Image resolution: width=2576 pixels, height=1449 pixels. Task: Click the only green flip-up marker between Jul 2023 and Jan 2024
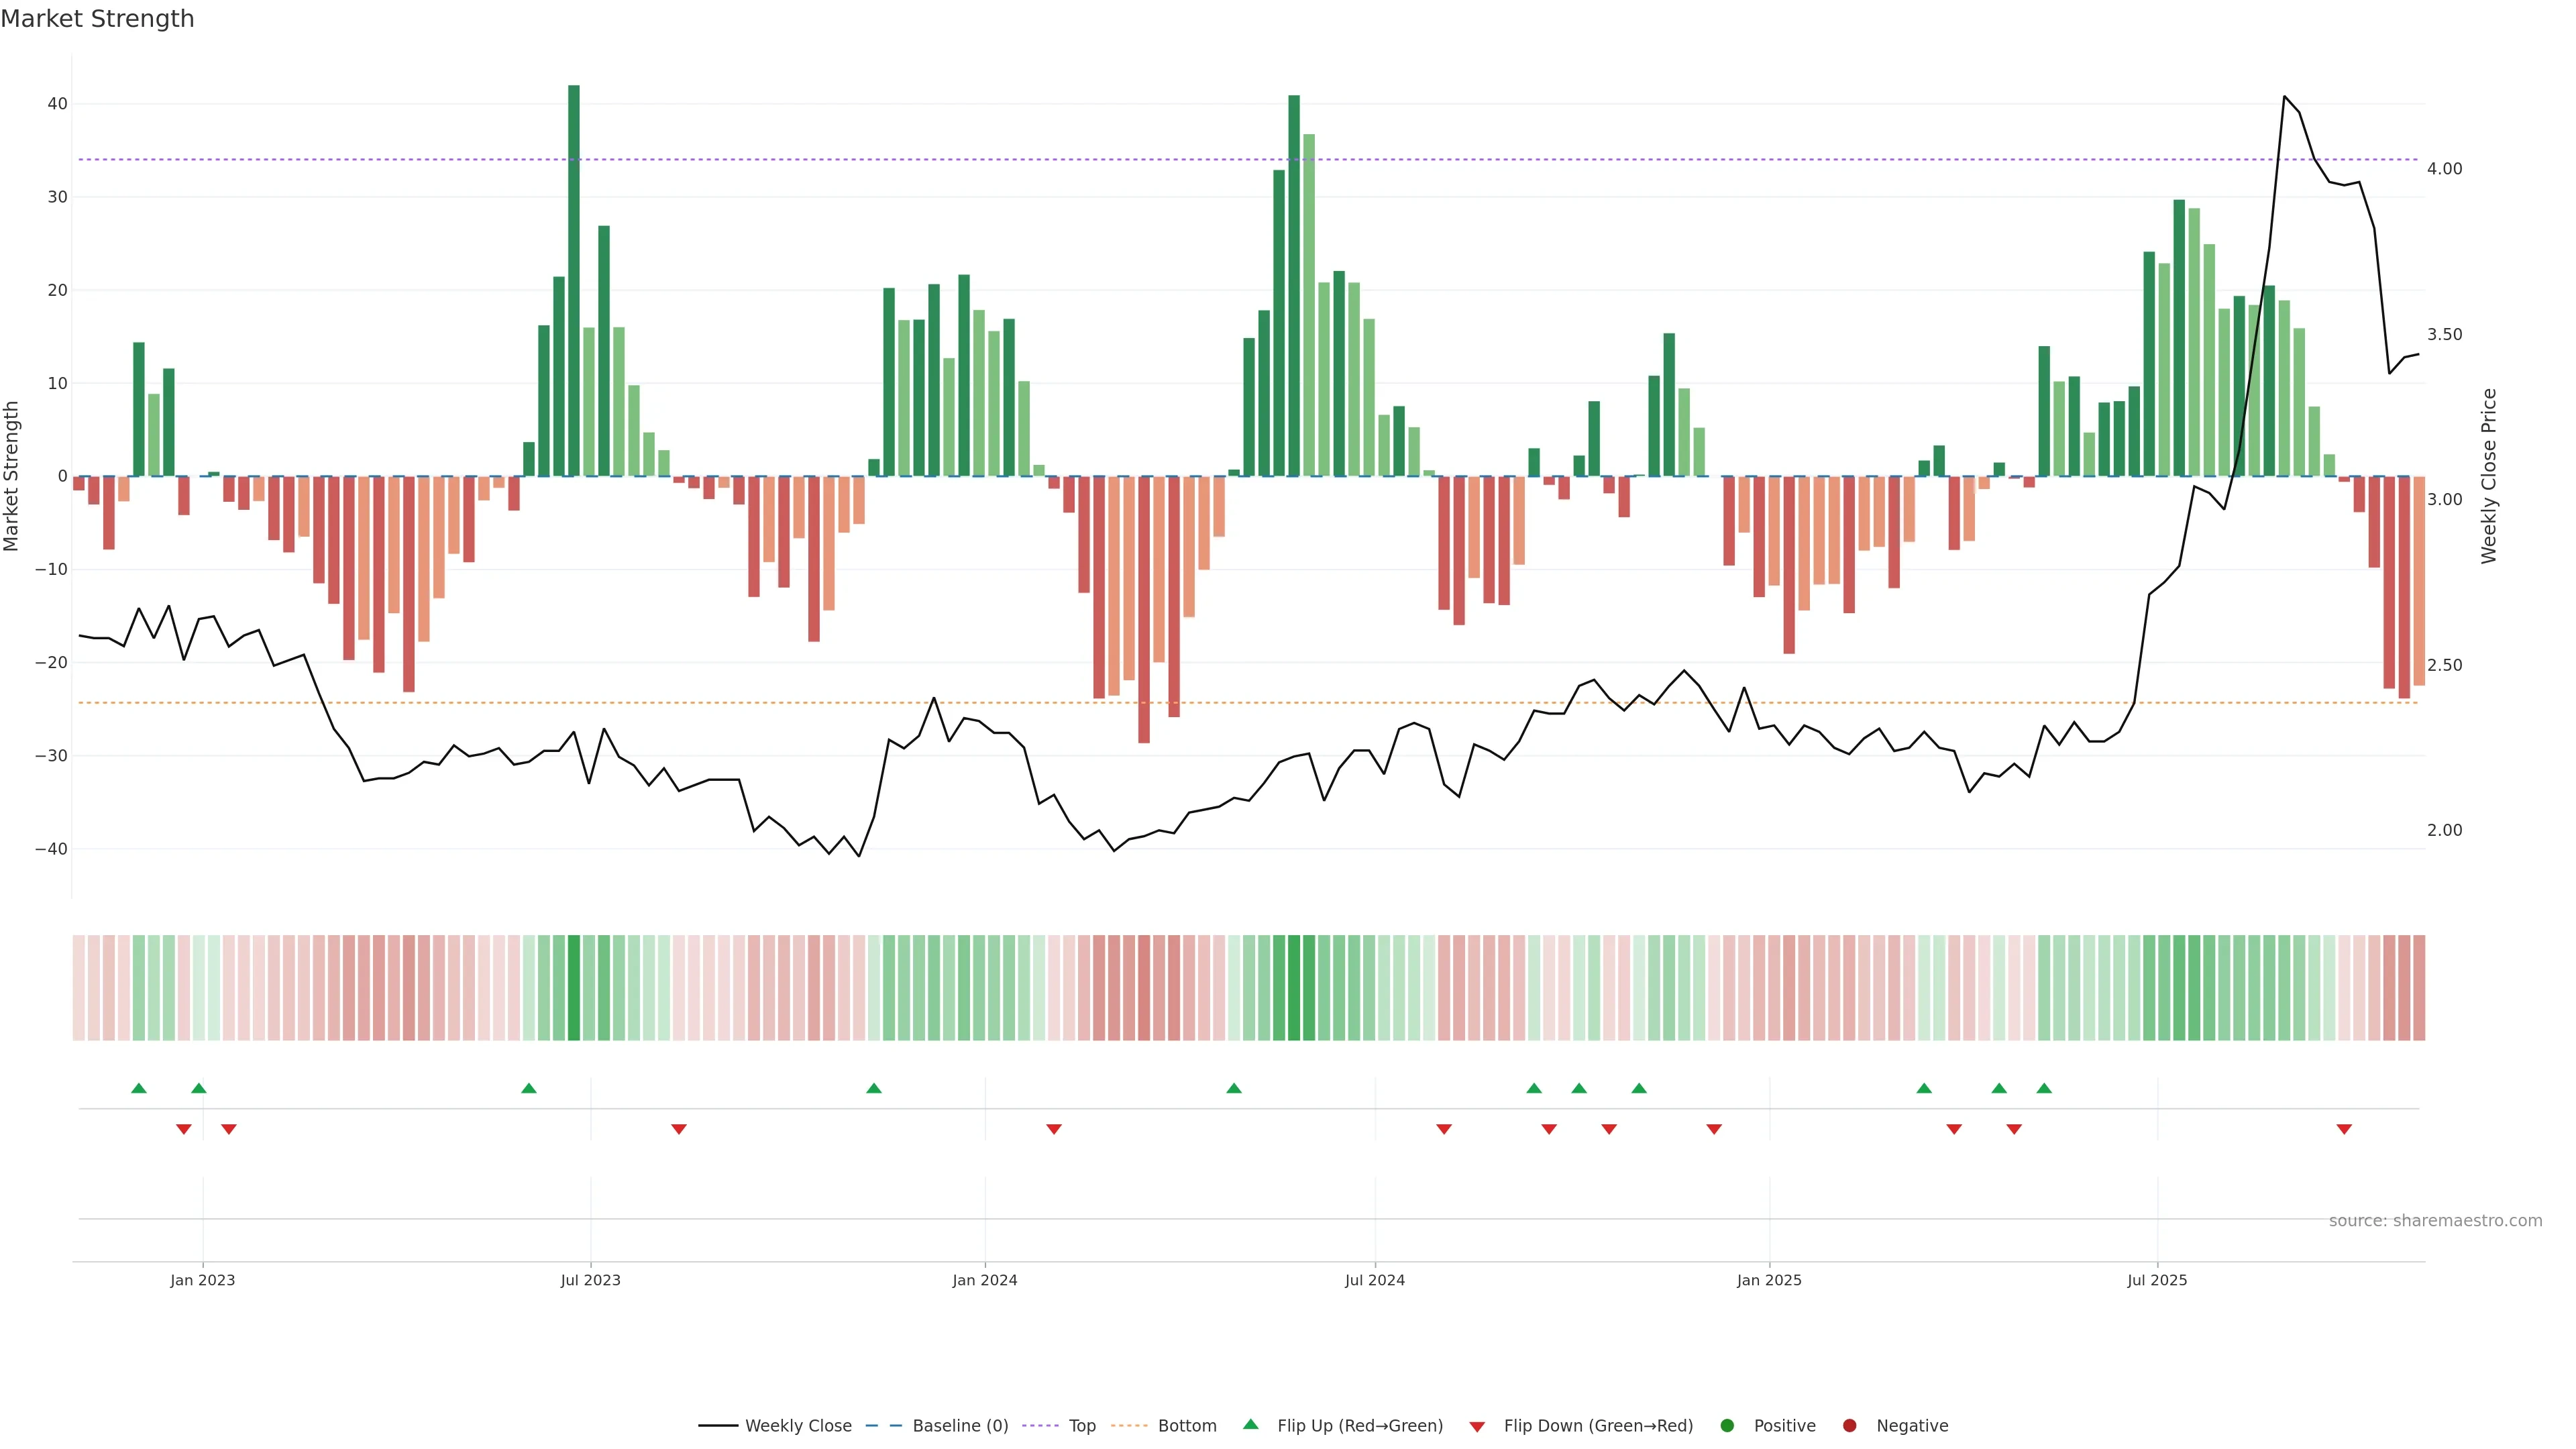tap(874, 1088)
